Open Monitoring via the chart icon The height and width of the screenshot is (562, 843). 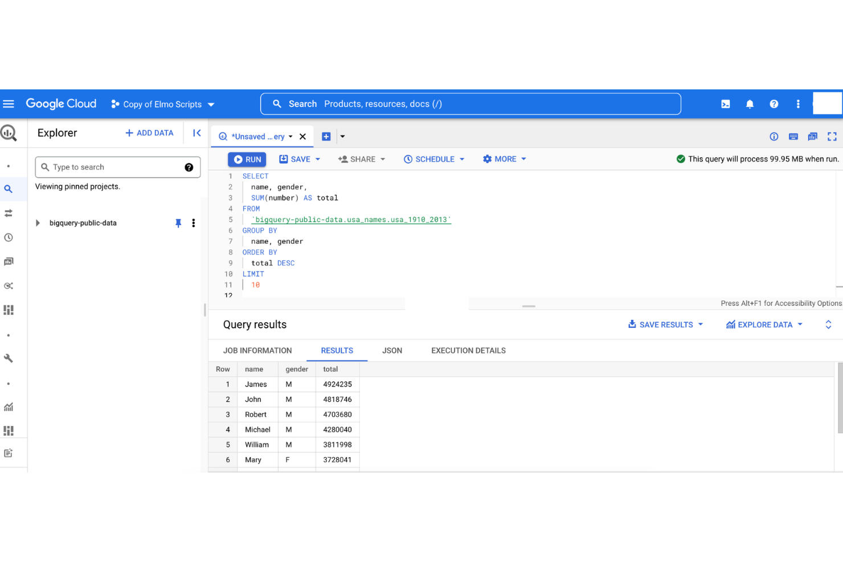click(9, 407)
